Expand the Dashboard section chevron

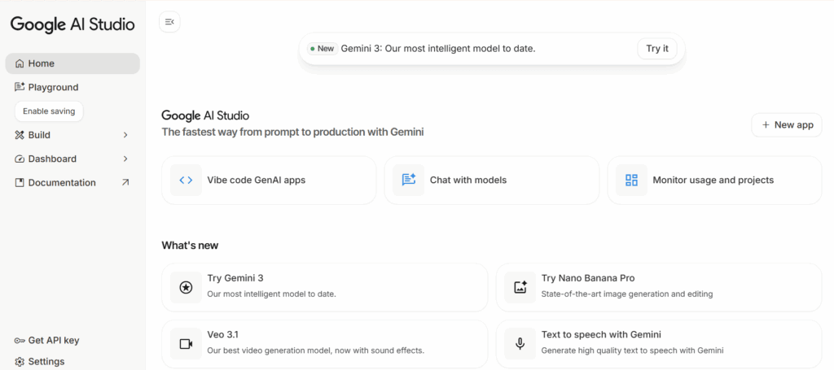click(125, 159)
